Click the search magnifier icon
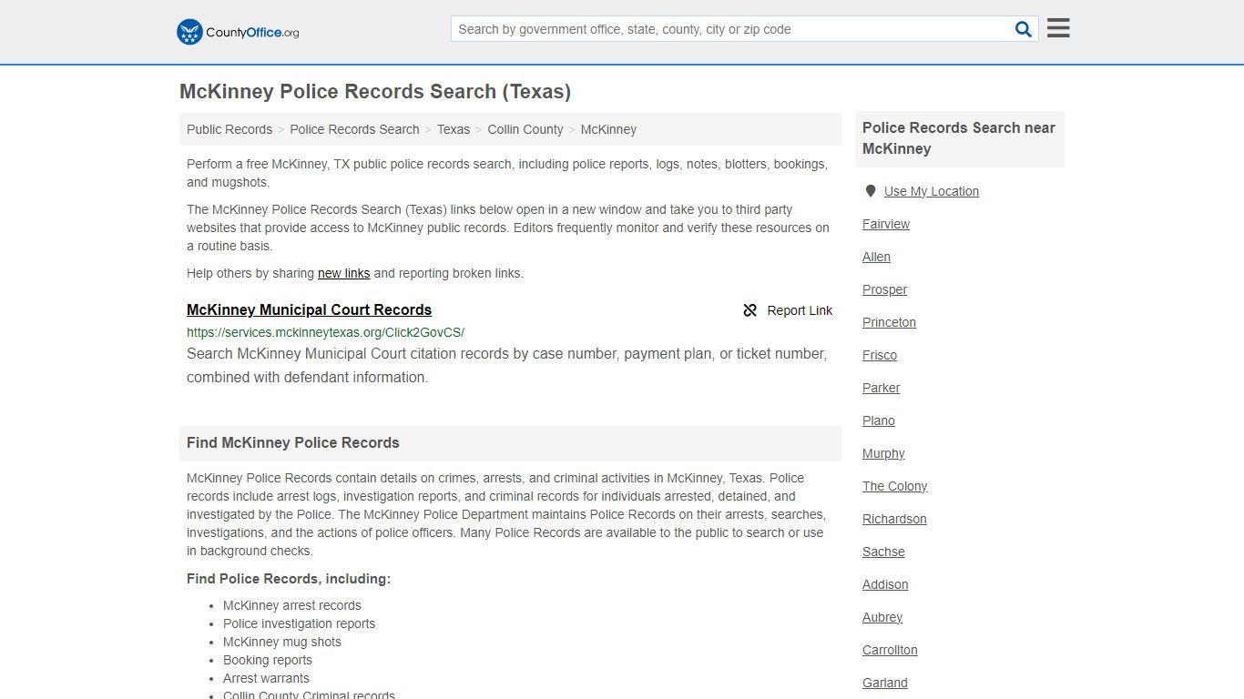This screenshot has height=699, width=1244. pos(1024,29)
